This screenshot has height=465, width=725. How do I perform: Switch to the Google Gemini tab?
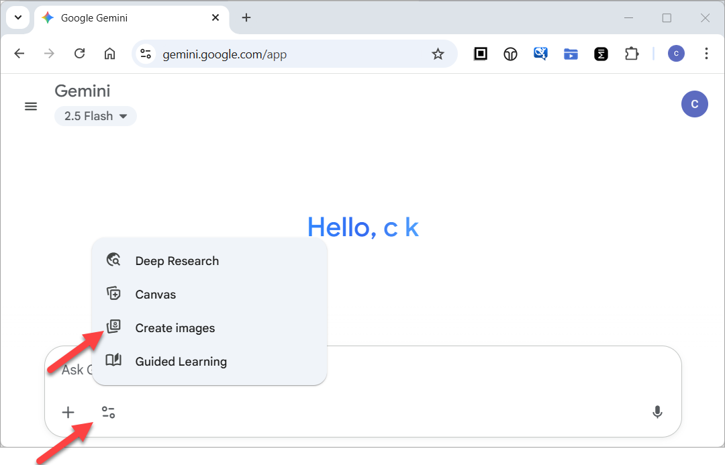(x=132, y=19)
